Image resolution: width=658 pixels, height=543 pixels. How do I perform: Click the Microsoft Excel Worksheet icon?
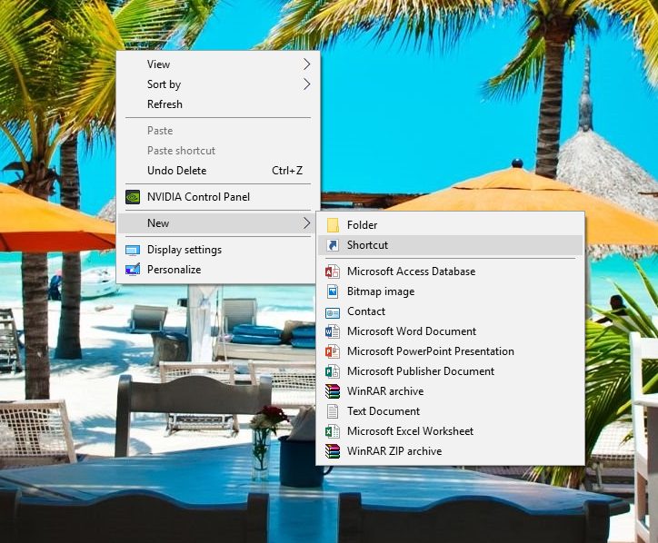333,431
